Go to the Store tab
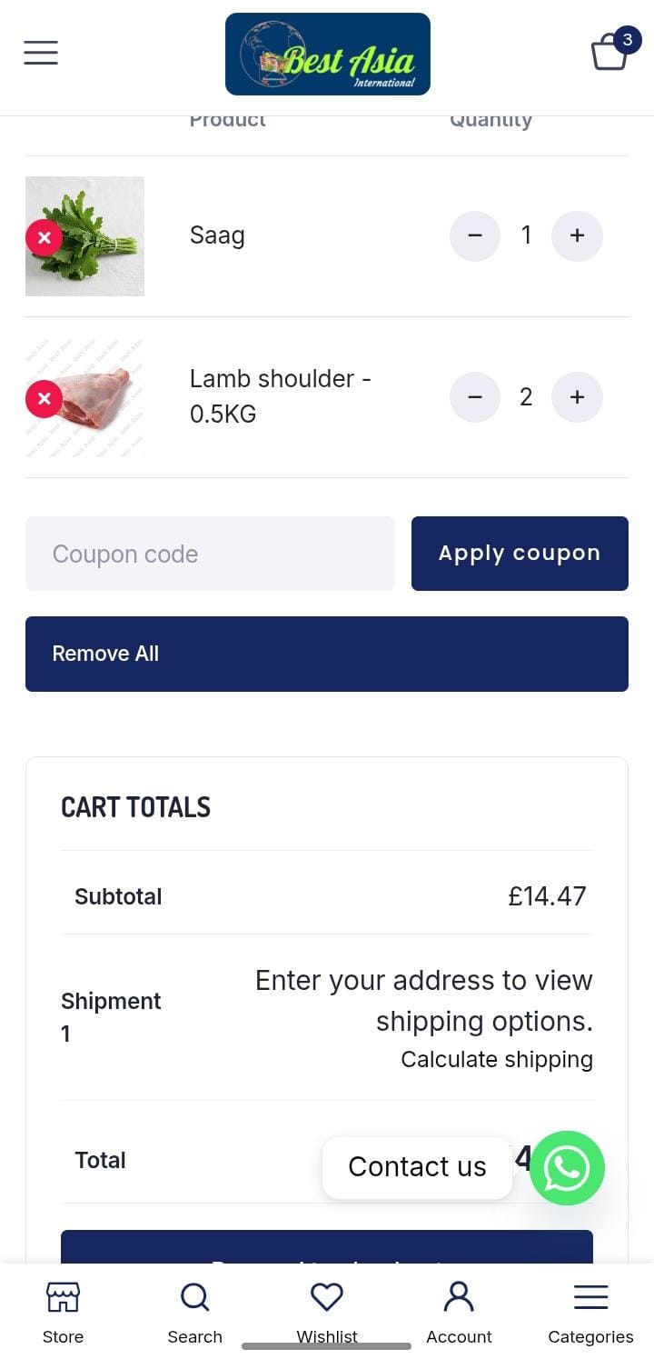The width and height of the screenshot is (654, 1359). pyautogui.click(x=63, y=1313)
